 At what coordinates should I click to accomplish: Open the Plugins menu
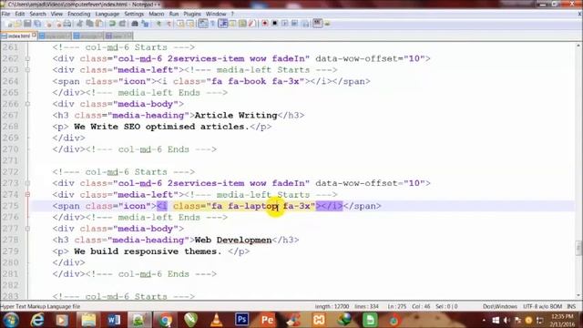[192, 14]
